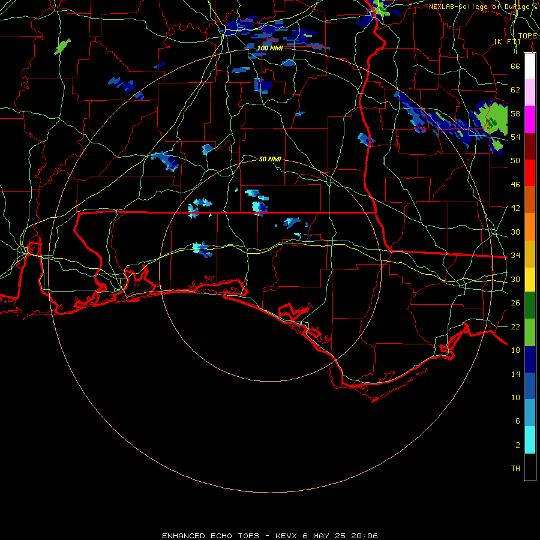540x540 pixels.
Task: Select the light blue legend swatch
Action: point(530,413)
